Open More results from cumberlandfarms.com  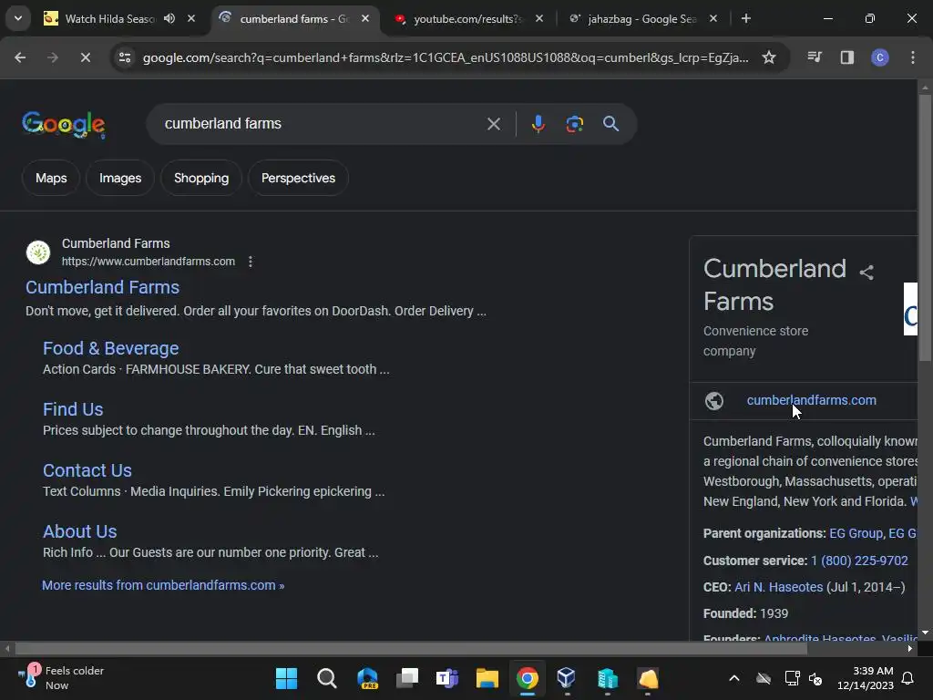pyautogui.click(x=163, y=585)
